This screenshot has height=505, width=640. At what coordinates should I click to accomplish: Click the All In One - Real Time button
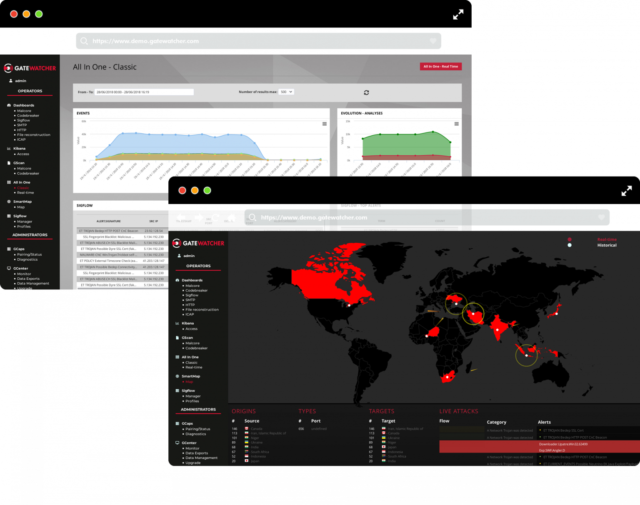[440, 67]
